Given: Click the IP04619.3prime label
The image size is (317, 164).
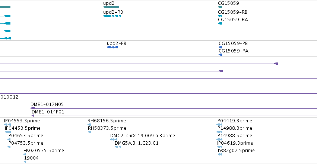Looking at the screenshot, I should [235, 143].
